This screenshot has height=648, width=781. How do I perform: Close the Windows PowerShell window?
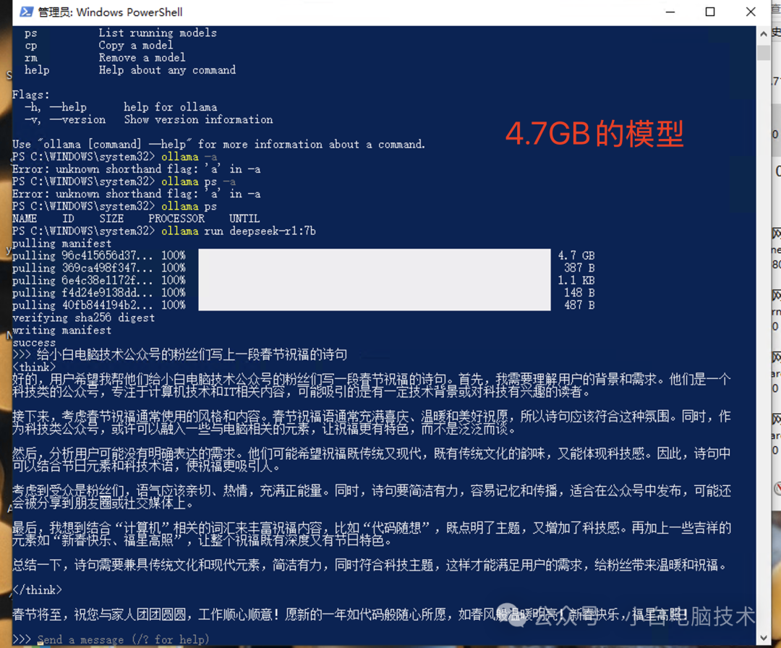pos(751,12)
